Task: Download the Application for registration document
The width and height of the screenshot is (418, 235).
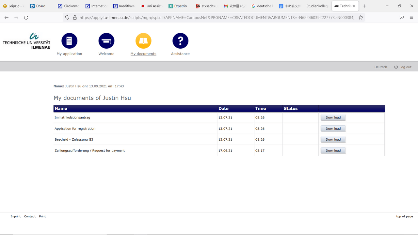Action: (333, 129)
